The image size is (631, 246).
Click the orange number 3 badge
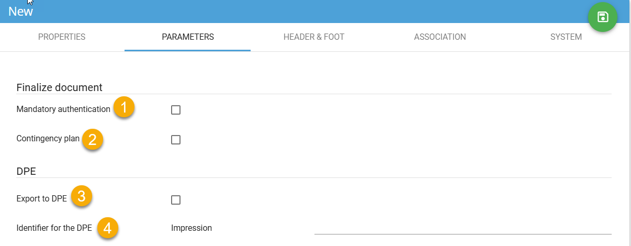click(x=81, y=197)
